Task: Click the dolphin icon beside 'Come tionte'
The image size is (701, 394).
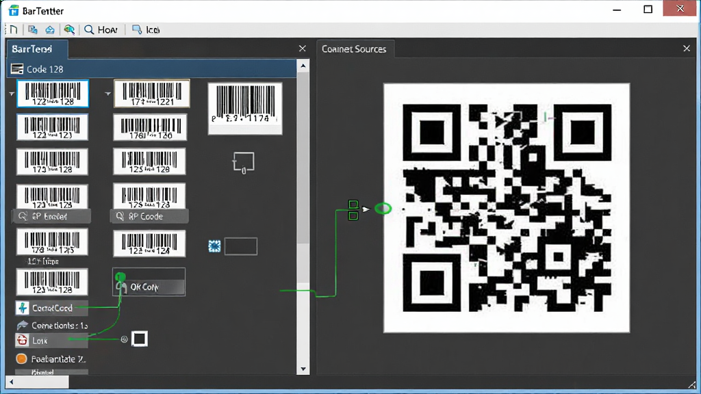Action: click(22, 325)
